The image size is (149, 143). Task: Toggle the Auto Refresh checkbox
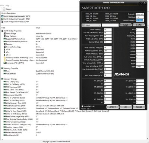[x=82, y=106]
